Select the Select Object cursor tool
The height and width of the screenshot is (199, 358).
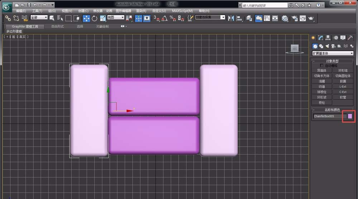coord(52,18)
